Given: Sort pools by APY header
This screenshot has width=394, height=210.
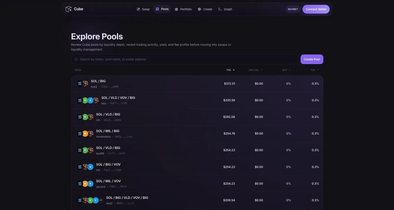Looking at the screenshot, I should (x=286, y=70).
